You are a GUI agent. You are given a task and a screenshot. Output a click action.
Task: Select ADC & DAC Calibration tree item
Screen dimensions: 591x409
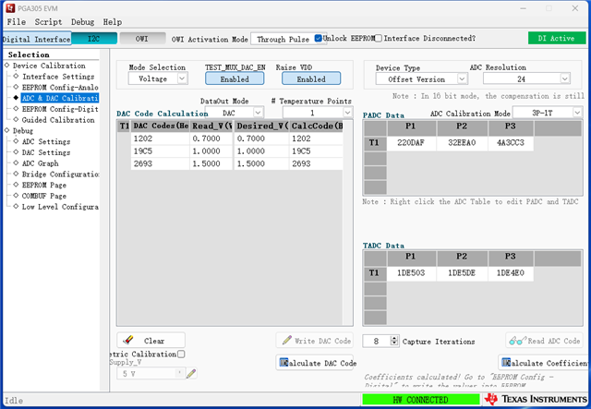(x=60, y=98)
